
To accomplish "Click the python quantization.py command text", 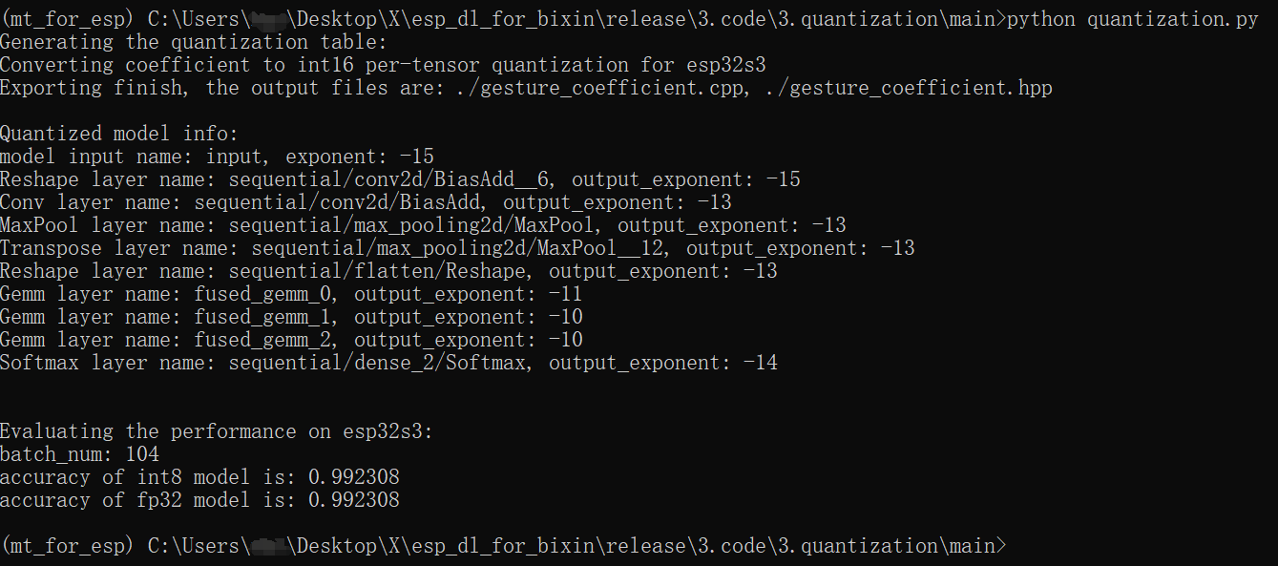I will click(1133, 19).
